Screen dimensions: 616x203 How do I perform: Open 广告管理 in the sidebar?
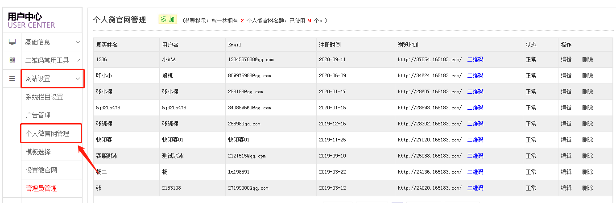pos(38,115)
